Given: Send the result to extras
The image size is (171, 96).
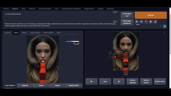Looking at the screenshot, I should click(x=160, y=81).
